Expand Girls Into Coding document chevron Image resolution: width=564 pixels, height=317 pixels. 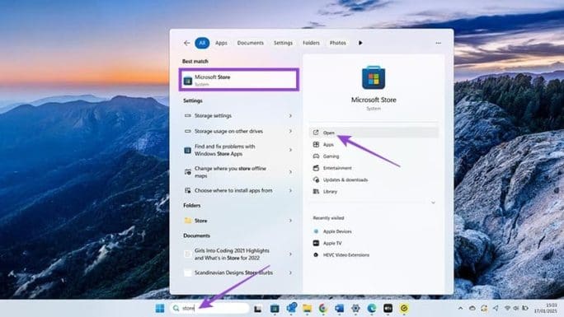click(x=290, y=254)
